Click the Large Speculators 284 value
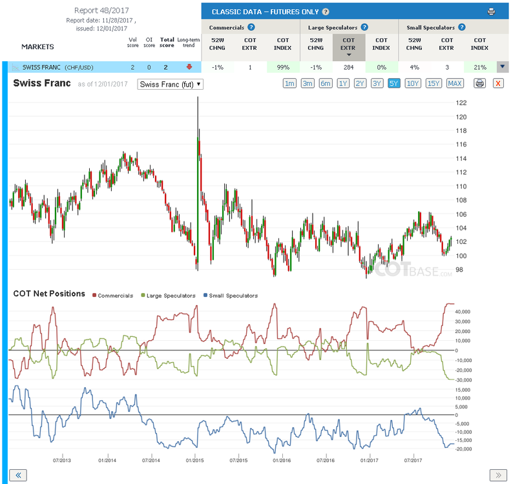The image size is (511, 484). 348,67
